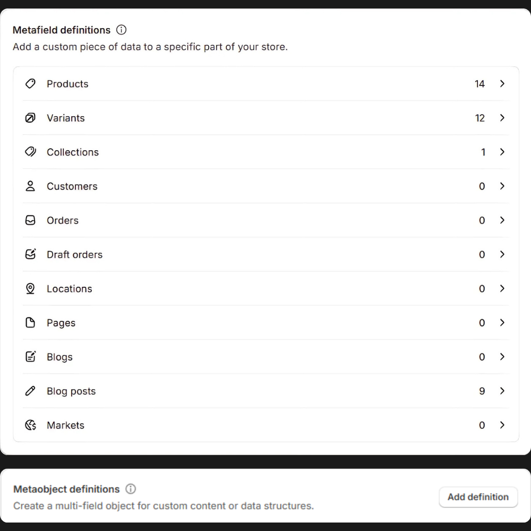531x531 pixels.
Task: Open the Locations row chevron
Action: [502, 288]
